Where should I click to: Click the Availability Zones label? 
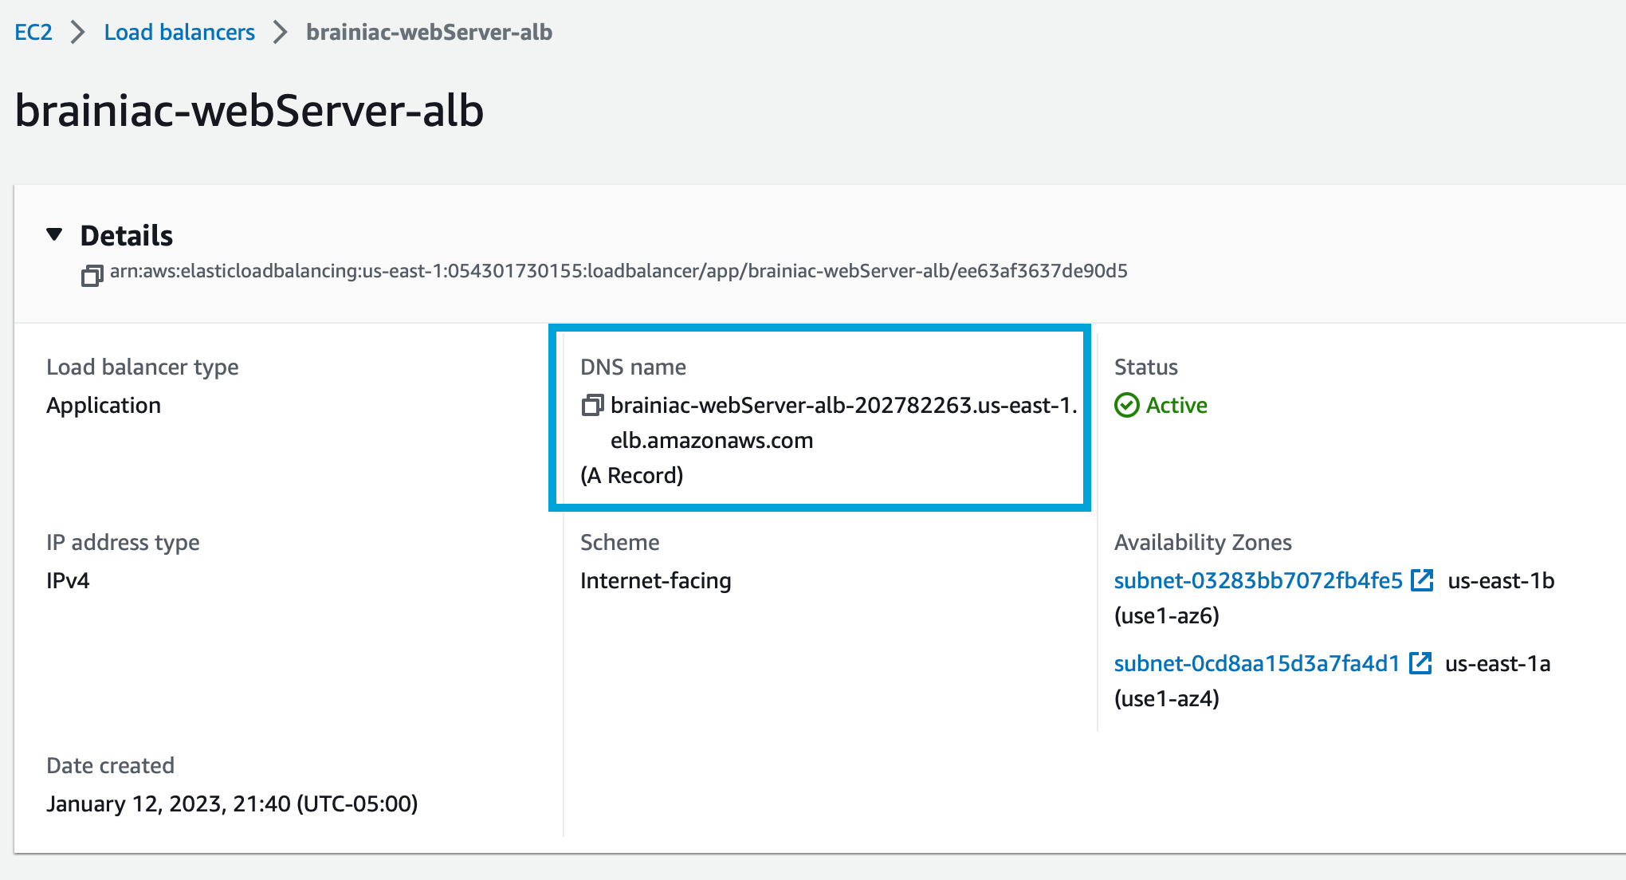(x=1203, y=542)
